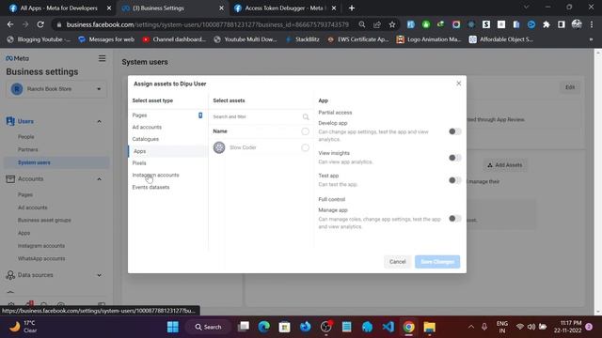Open Channel dashboard bookmark
The width and height of the screenshot is (602, 338).
[174, 39]
